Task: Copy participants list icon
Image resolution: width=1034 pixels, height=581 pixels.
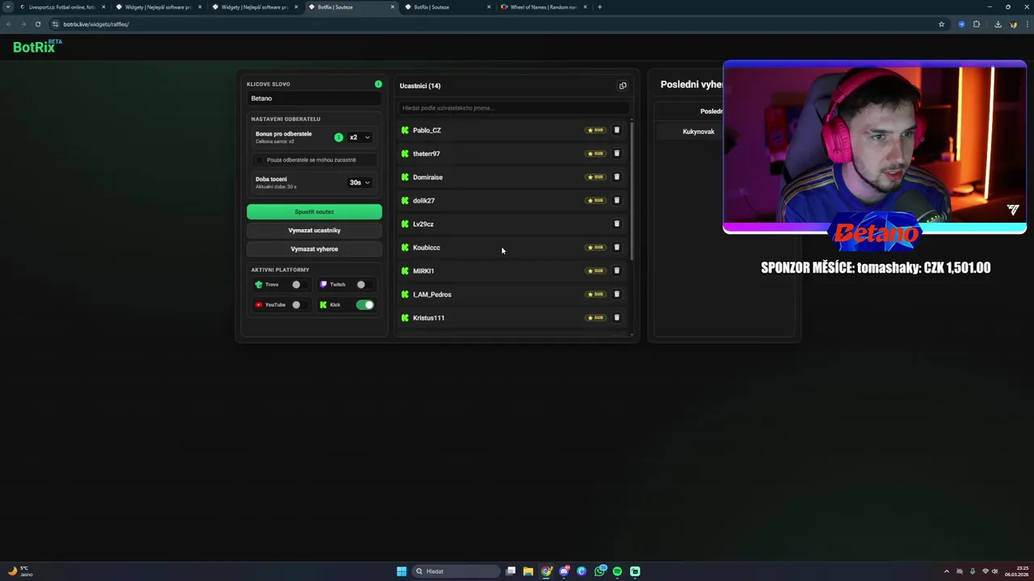Action: [x=623, y=86]
